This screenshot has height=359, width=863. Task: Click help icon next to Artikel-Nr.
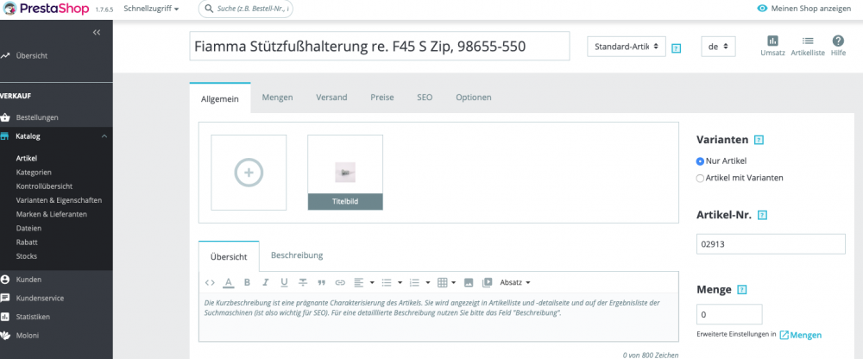(762, 215)
